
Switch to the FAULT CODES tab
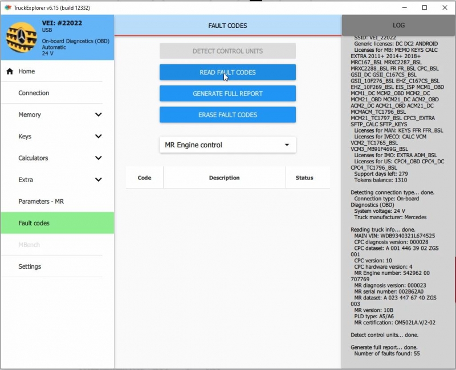[x=227, y=25]
